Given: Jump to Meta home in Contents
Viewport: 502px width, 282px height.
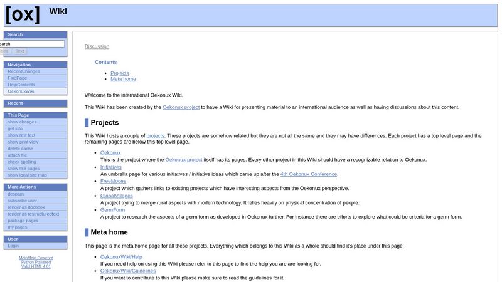Looking at the screenshot, I should click(x=123, y=79).
